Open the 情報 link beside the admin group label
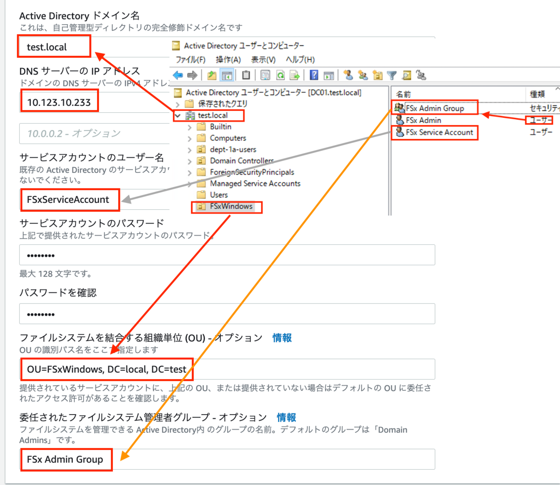This screenshot has height=485, width=560. coord(287,417)
